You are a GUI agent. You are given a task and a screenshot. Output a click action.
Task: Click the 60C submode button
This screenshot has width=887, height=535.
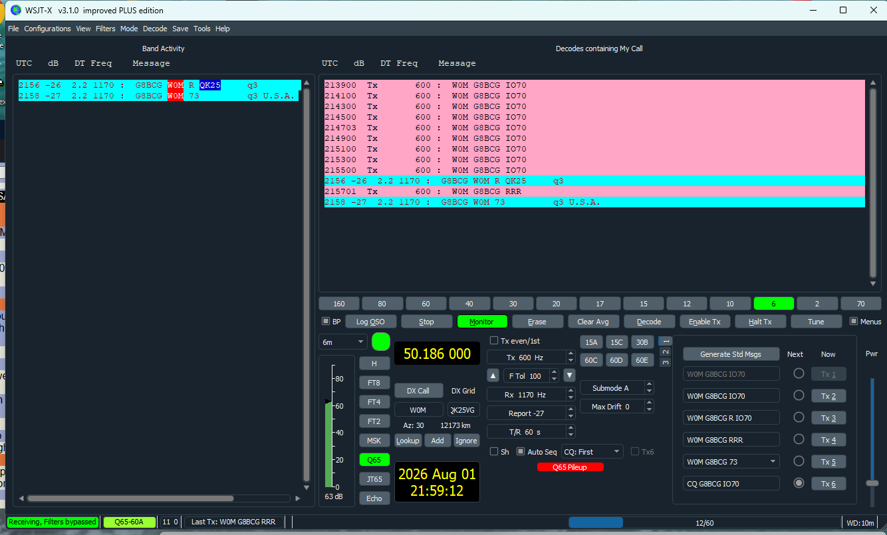[591, 360]
